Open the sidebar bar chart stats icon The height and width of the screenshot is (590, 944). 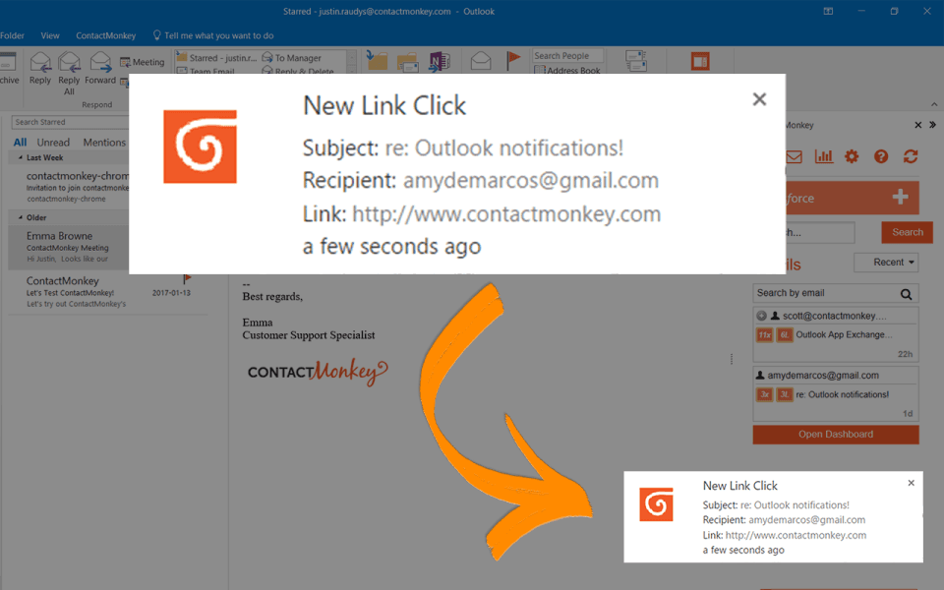tap(824, 156)
